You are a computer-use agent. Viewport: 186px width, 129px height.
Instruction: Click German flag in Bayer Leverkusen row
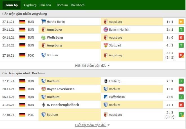(x=22, y=89)
